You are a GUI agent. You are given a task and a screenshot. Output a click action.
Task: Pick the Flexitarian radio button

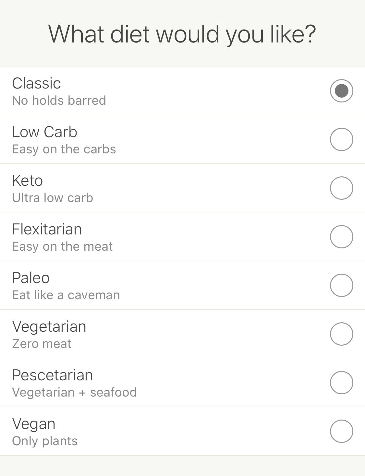[x=341, y=237]
